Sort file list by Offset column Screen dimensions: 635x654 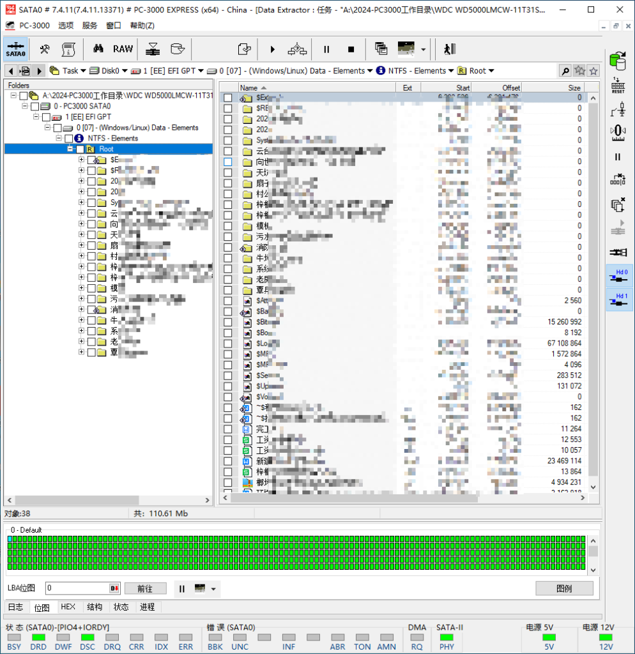coord(496,87)
